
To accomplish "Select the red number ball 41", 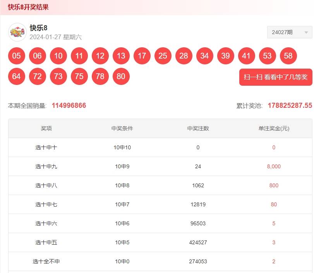I will click(247, 56).
